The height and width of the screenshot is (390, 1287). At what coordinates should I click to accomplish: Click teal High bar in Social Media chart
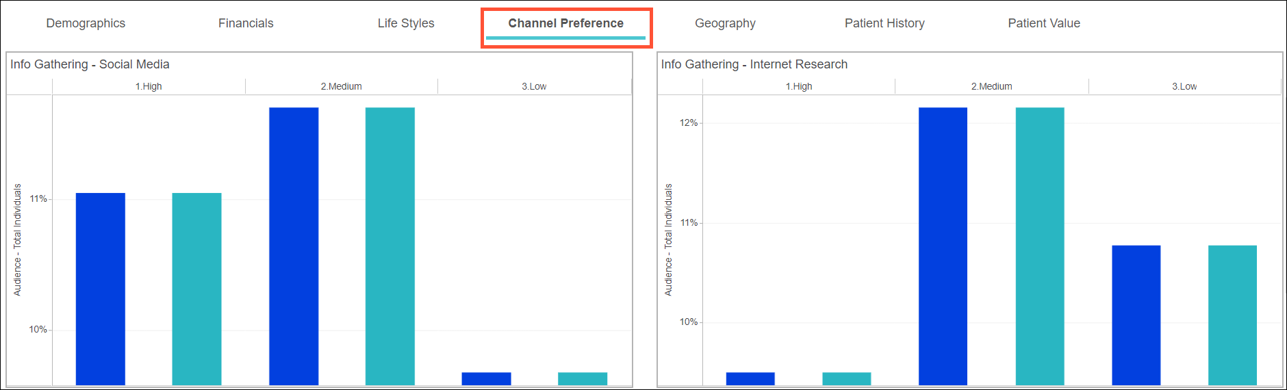(196, 289)
